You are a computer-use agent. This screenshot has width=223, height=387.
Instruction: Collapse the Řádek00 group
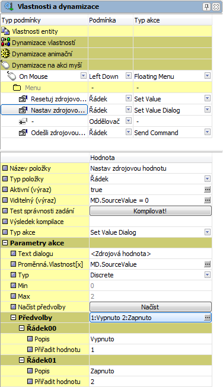tap(22, 328)
